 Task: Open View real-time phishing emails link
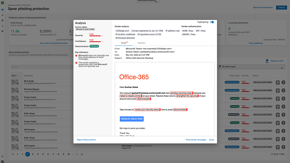(x=53, y=43)
